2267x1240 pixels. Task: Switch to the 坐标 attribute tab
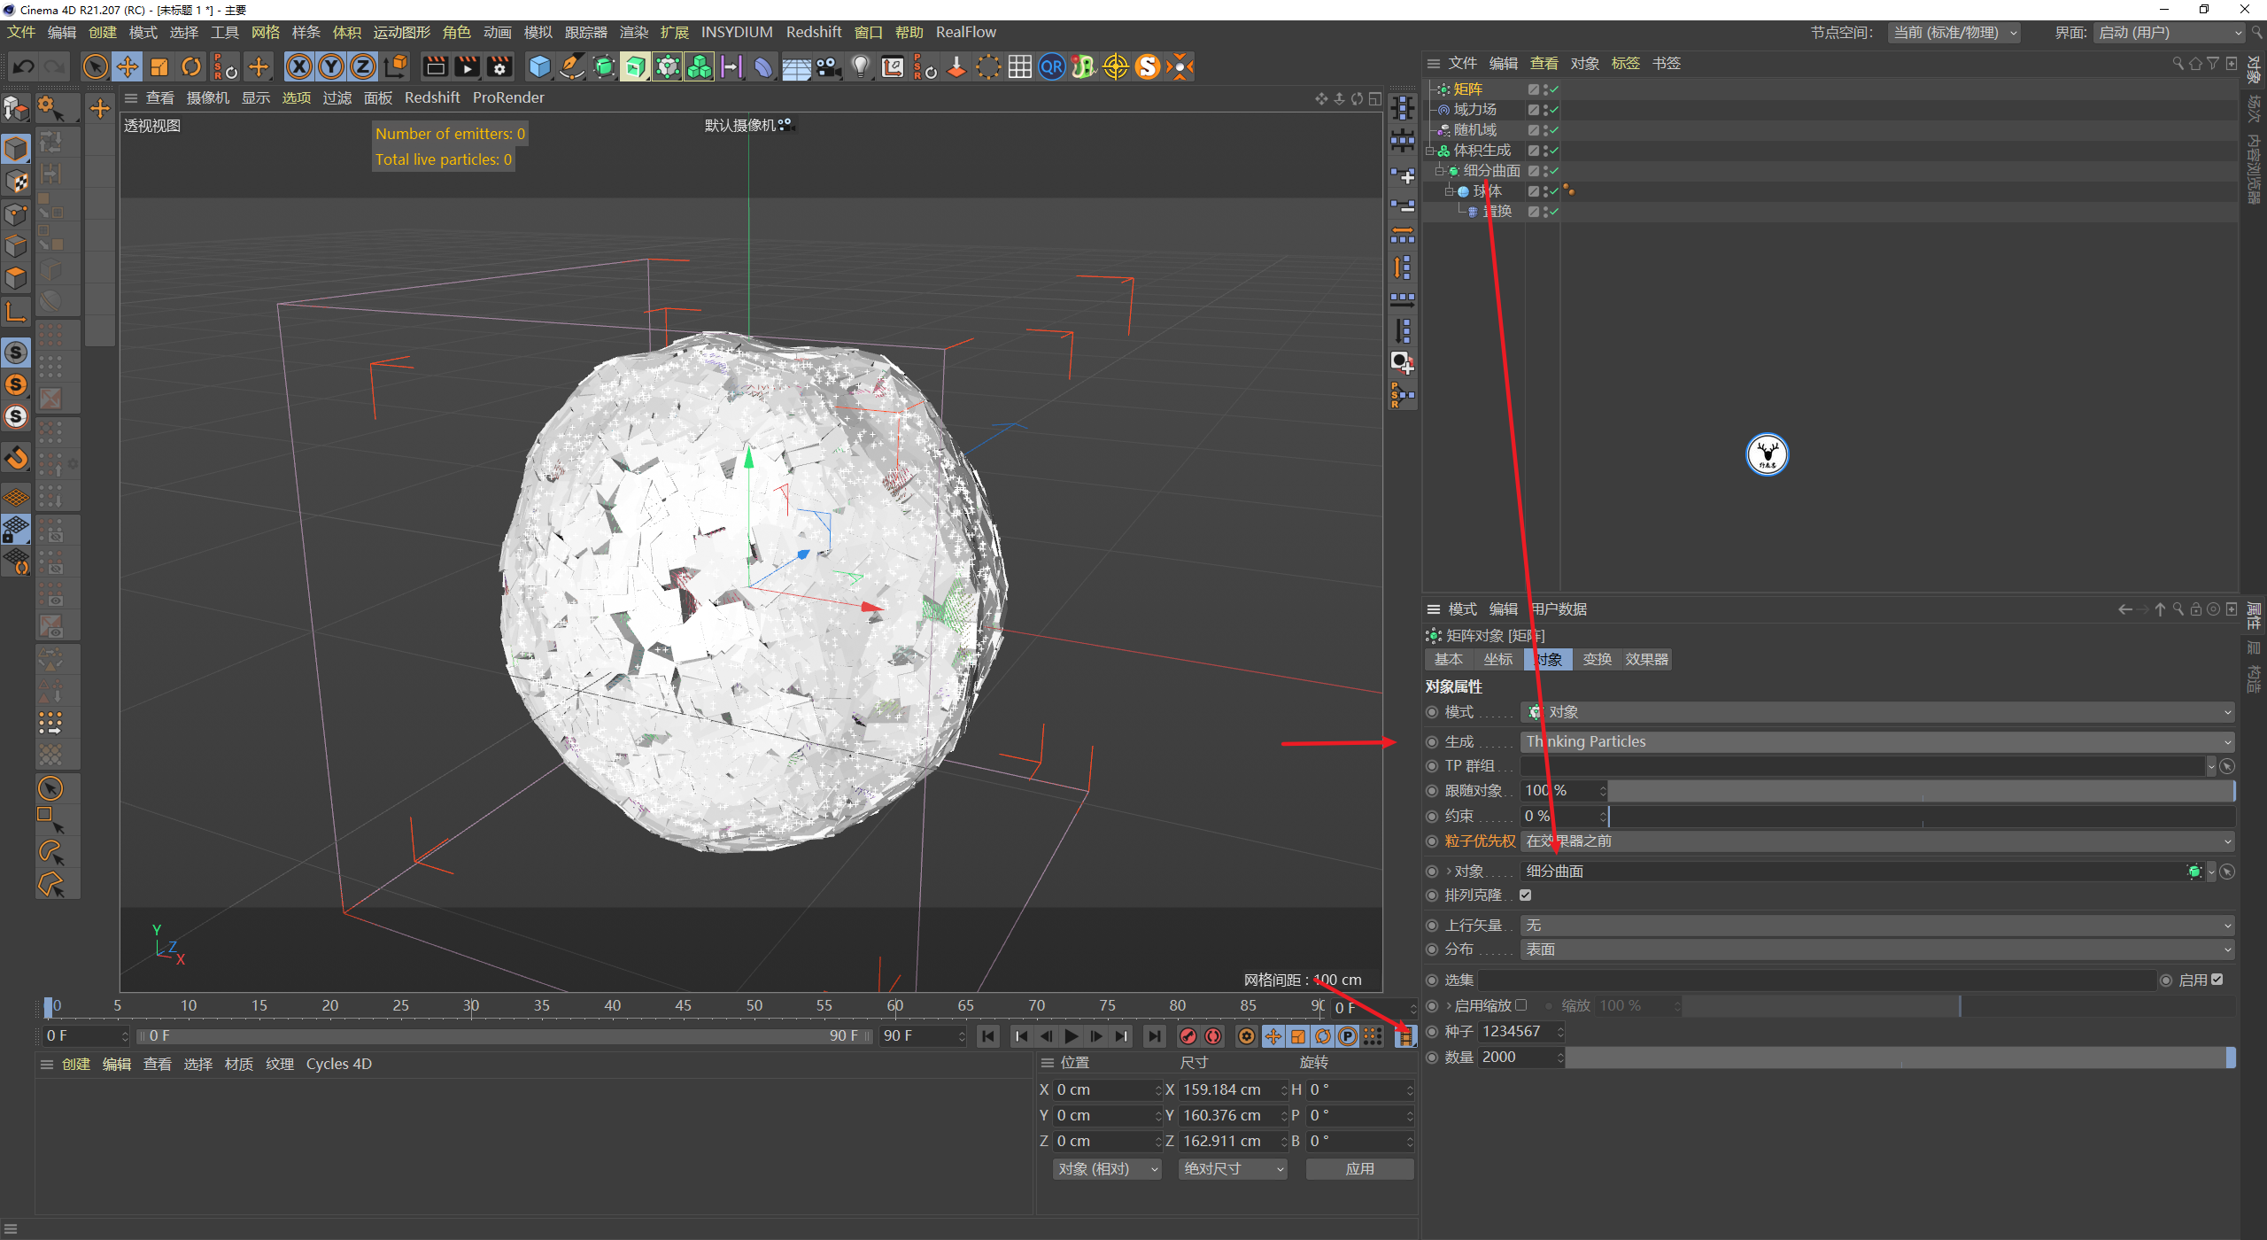(1498, 659)
